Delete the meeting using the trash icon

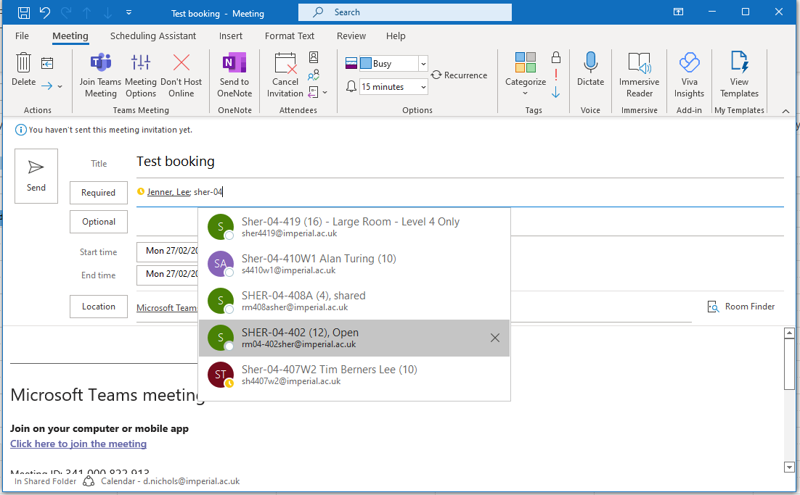point(24,64)
